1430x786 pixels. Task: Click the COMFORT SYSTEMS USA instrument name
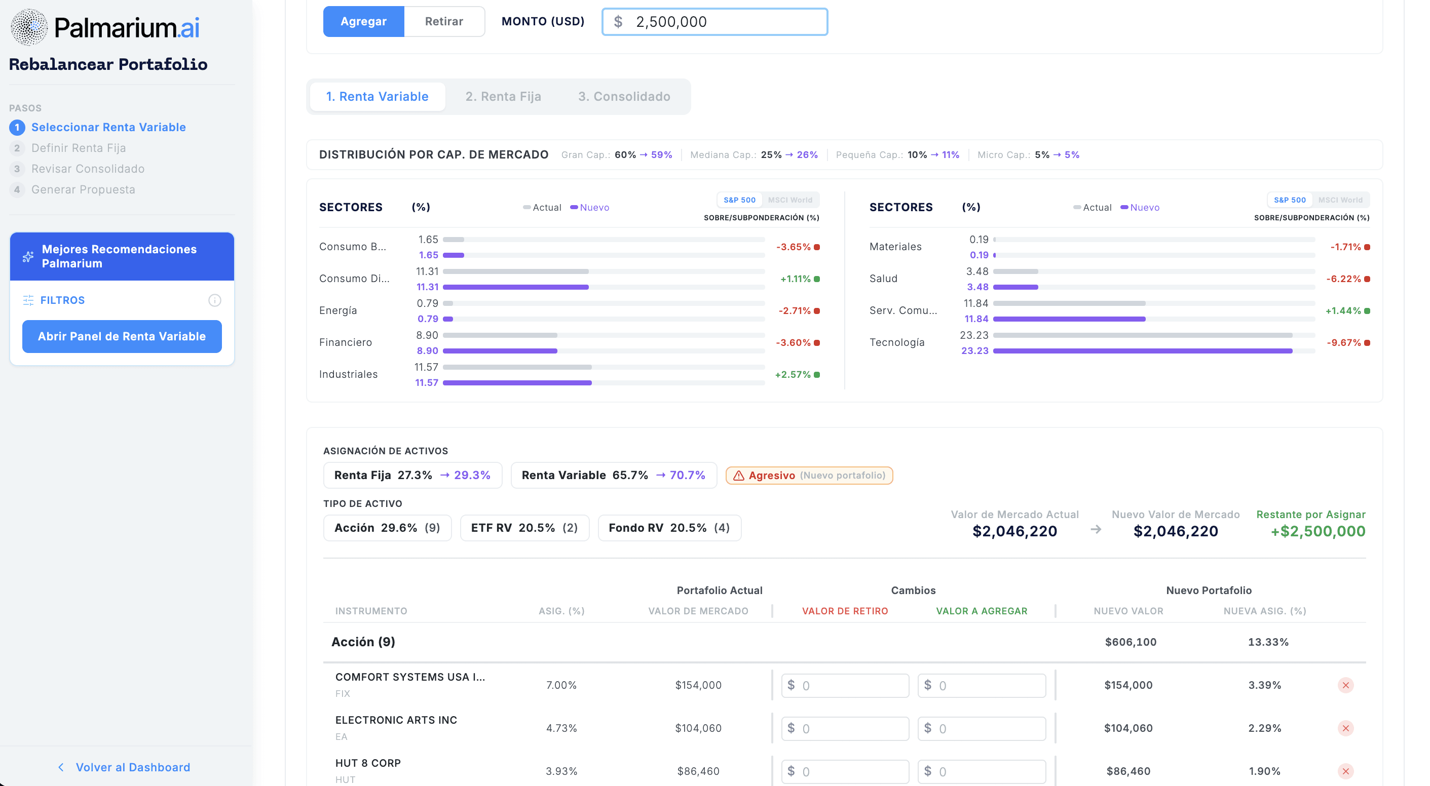click(x=410, y=677)
